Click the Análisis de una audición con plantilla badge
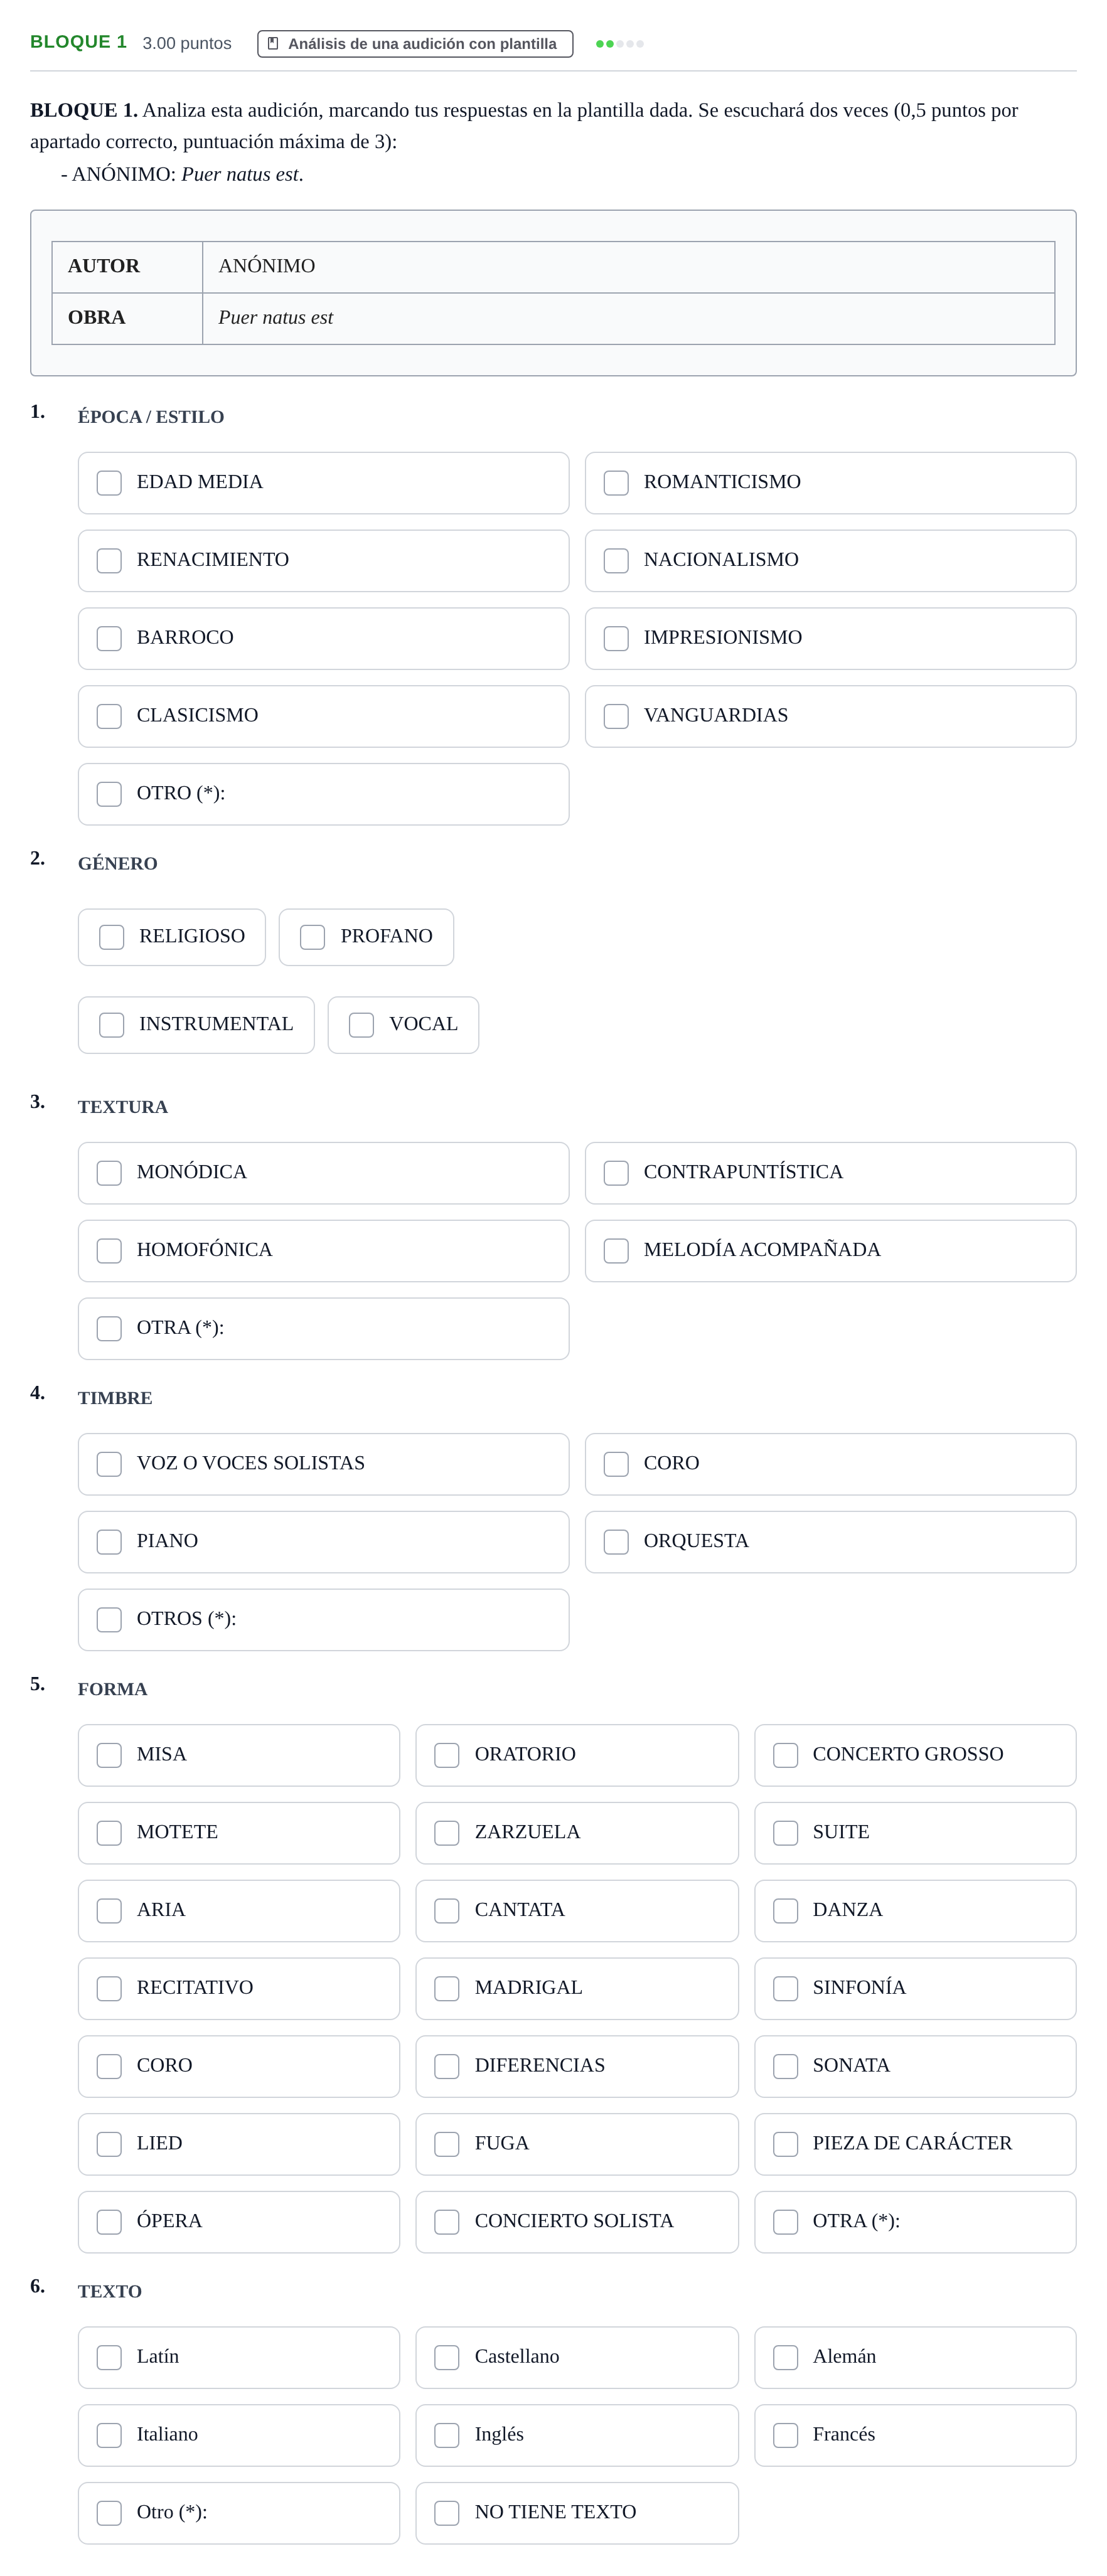 pos(415,44)
